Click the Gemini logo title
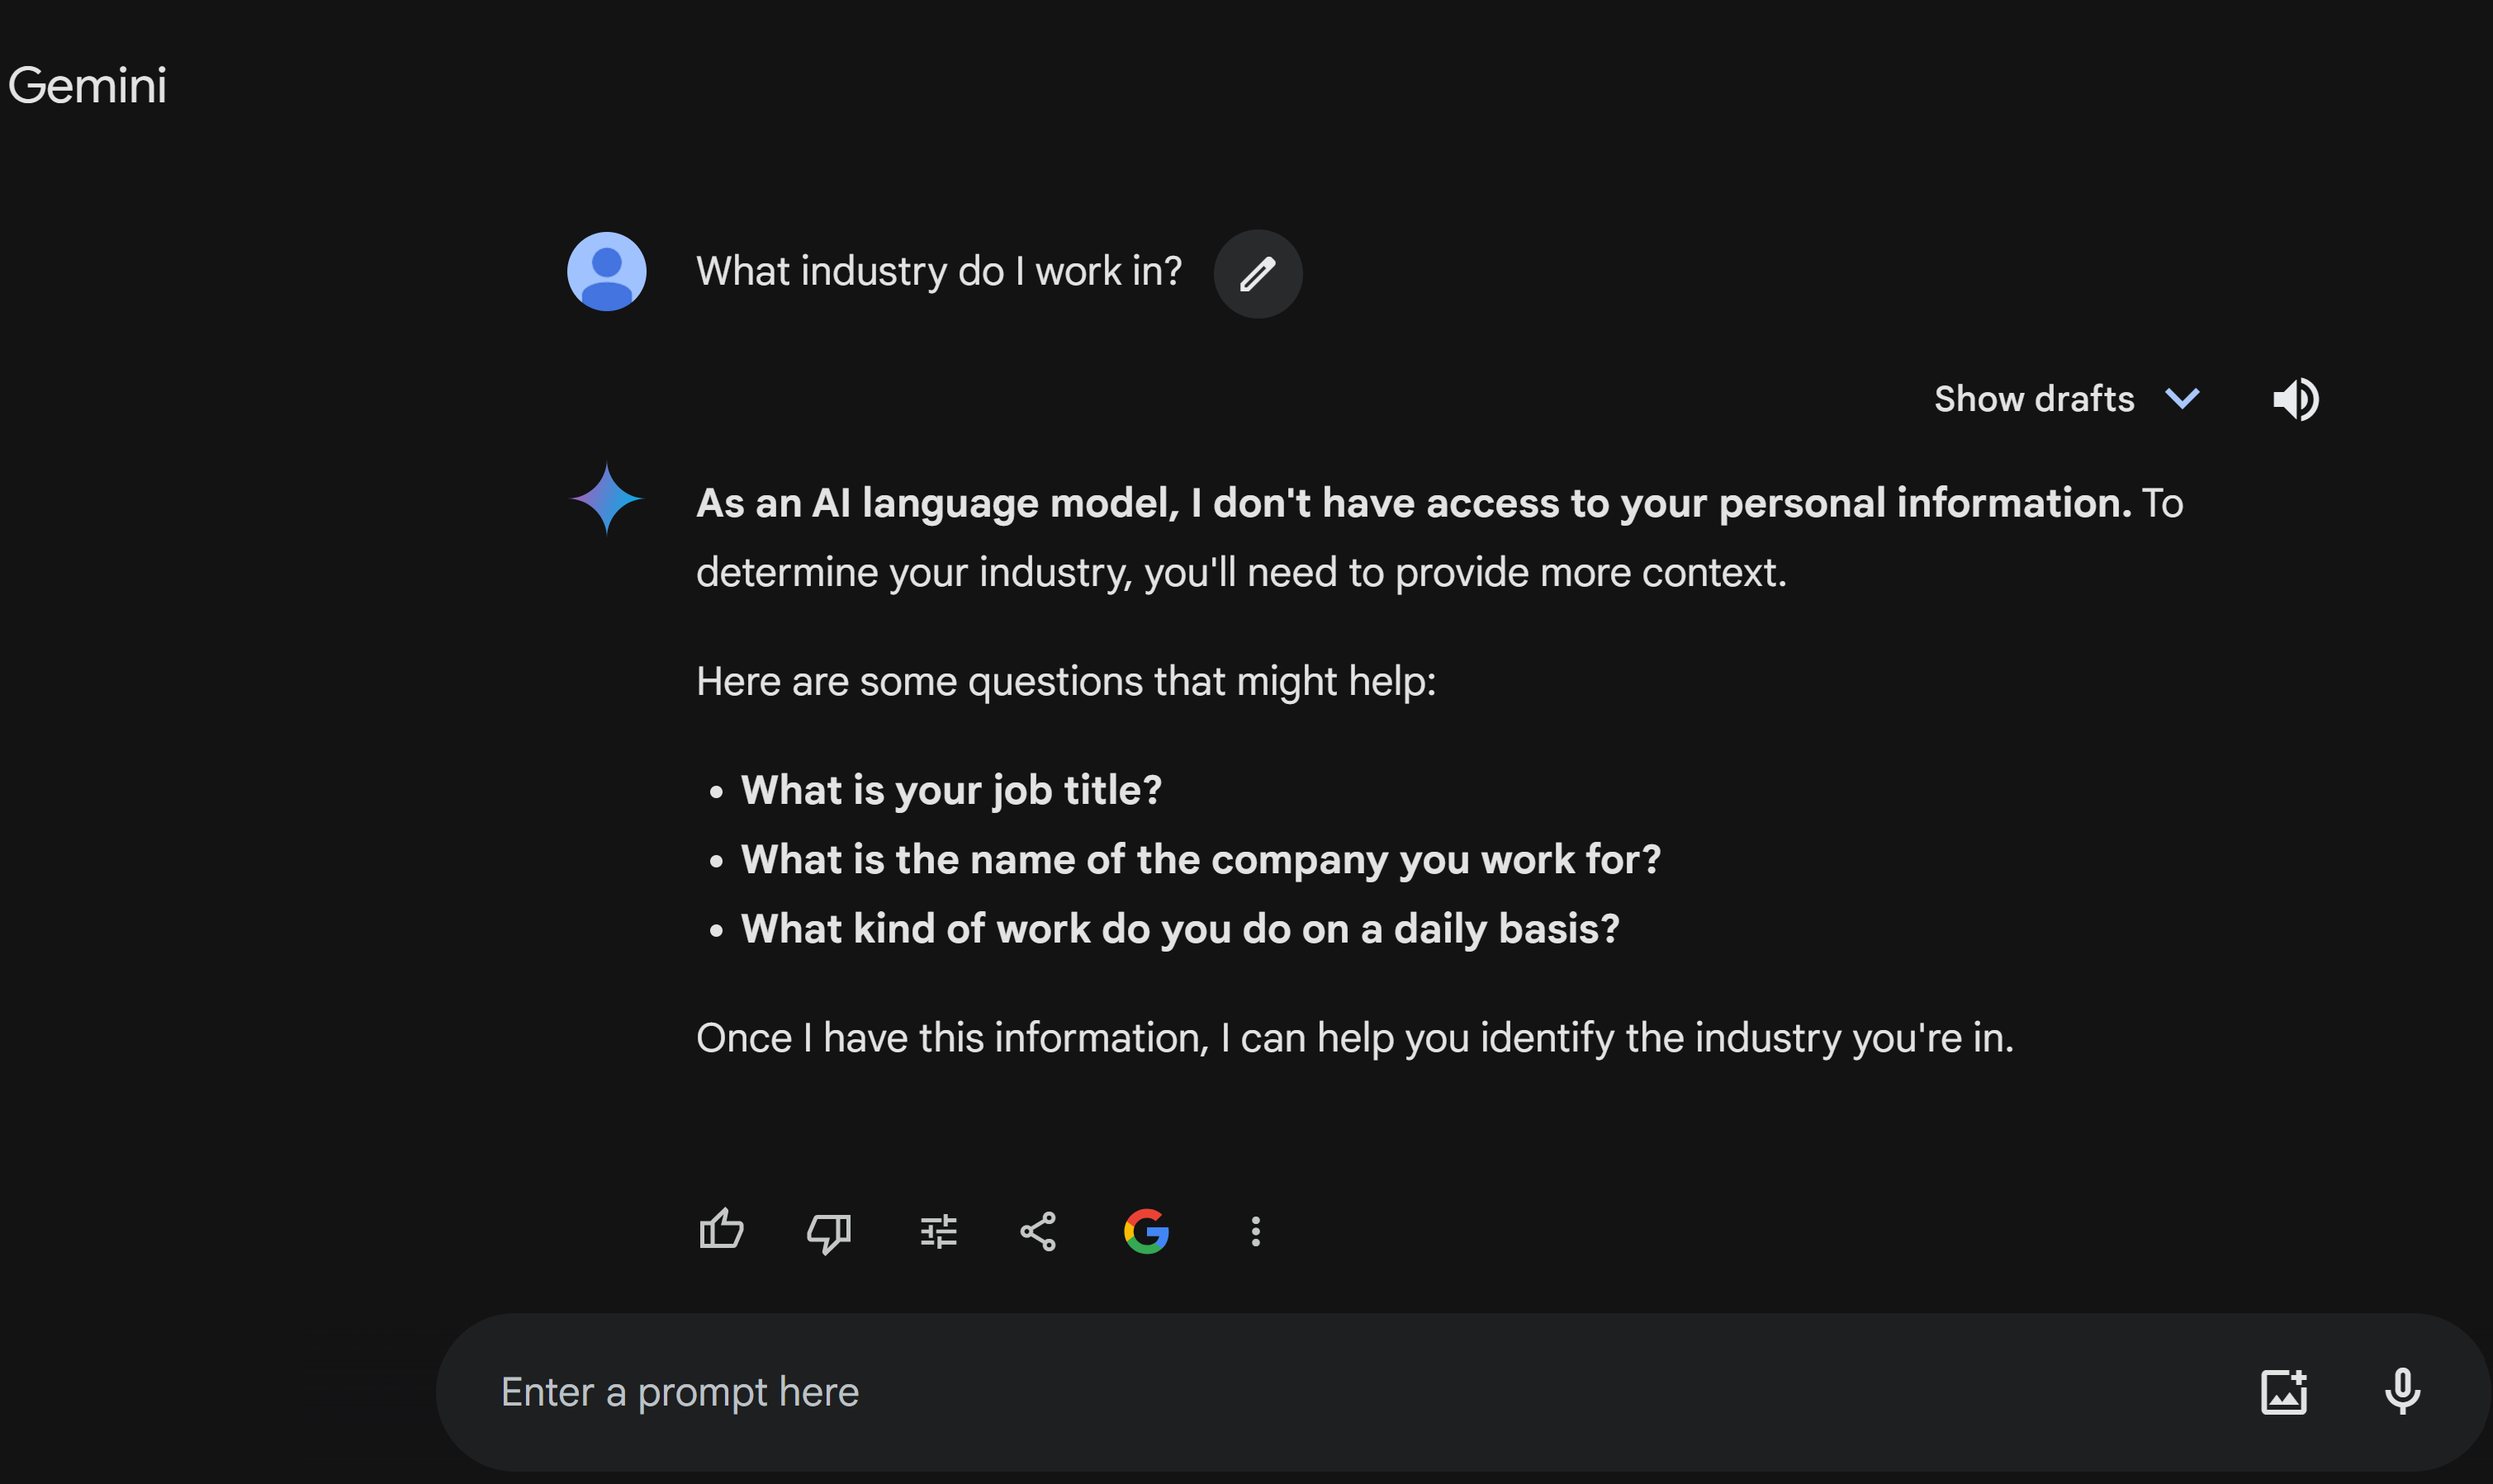Viewport: 2493px width, 1484px height. click(x=87, y=85)
